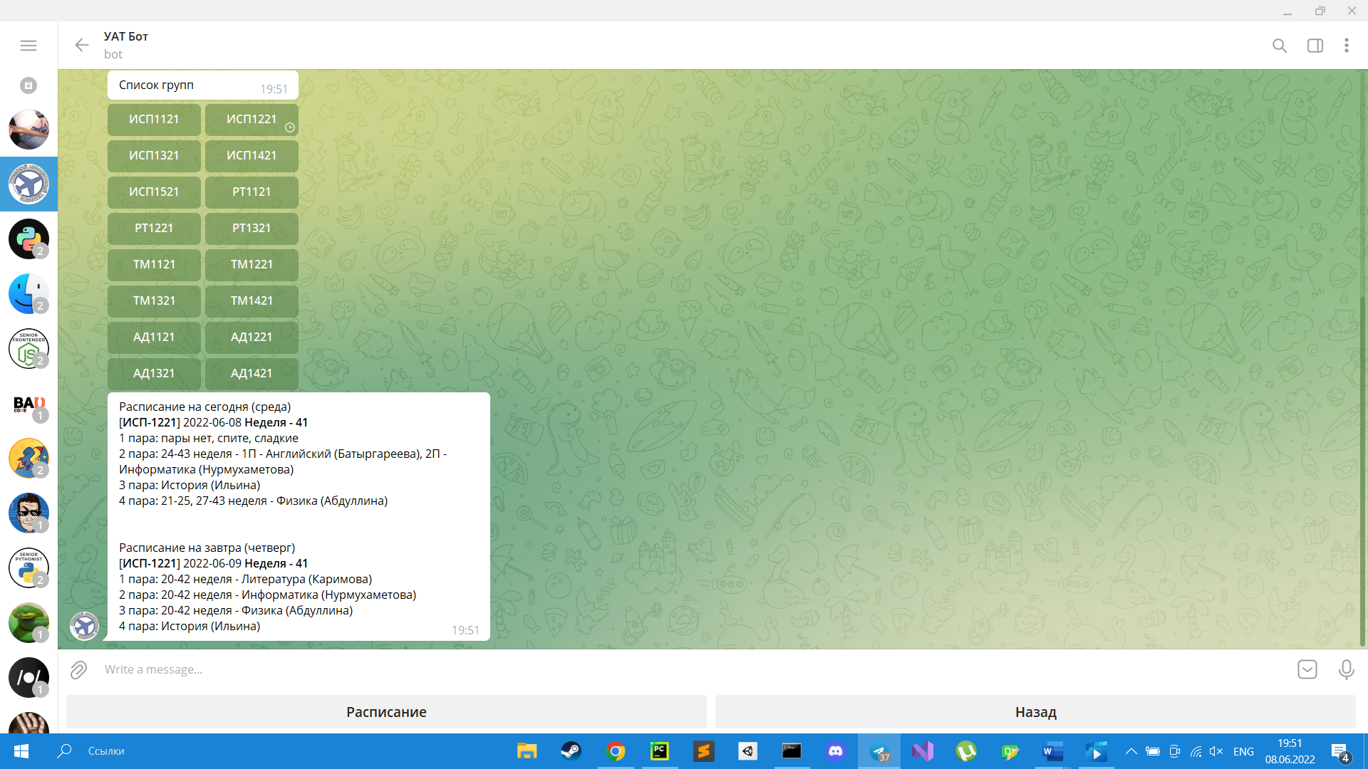This screenshot has height=769, width=1368.
Task: Search in the УАТ Бот chat
Action: (x=1280, y=46)
